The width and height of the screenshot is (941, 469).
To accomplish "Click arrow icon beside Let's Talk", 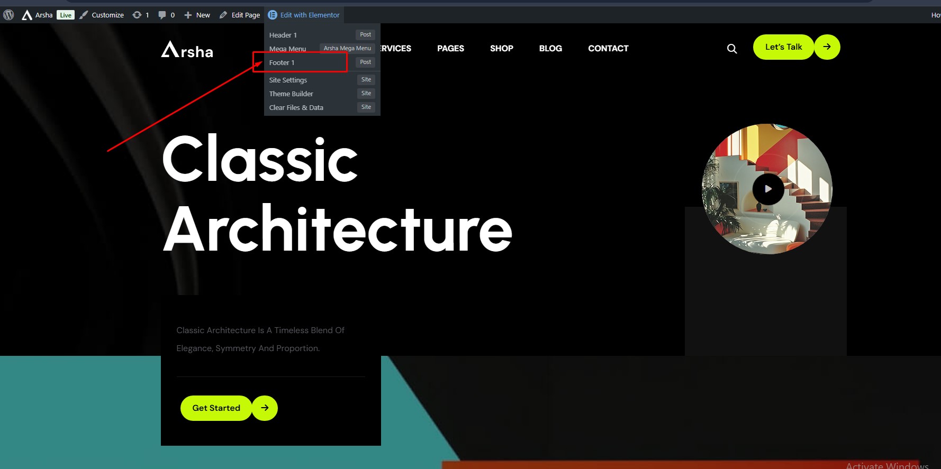I will pyautogui.click(x=827, y=47).
